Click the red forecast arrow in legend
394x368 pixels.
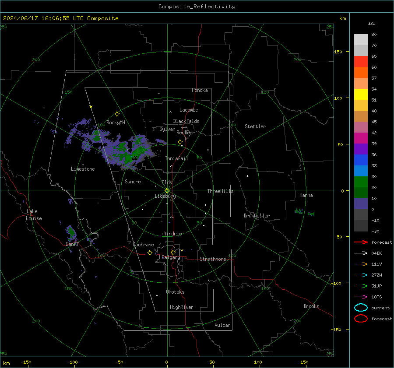point(361,242)
